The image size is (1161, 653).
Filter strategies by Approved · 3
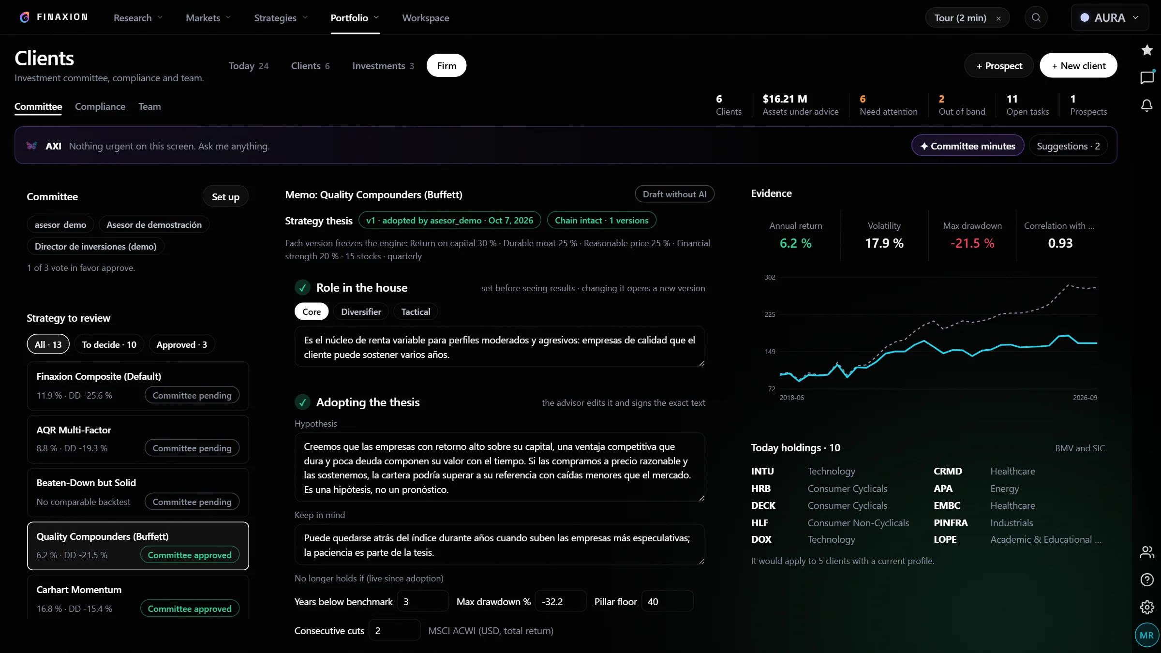[x=182, y=344]
